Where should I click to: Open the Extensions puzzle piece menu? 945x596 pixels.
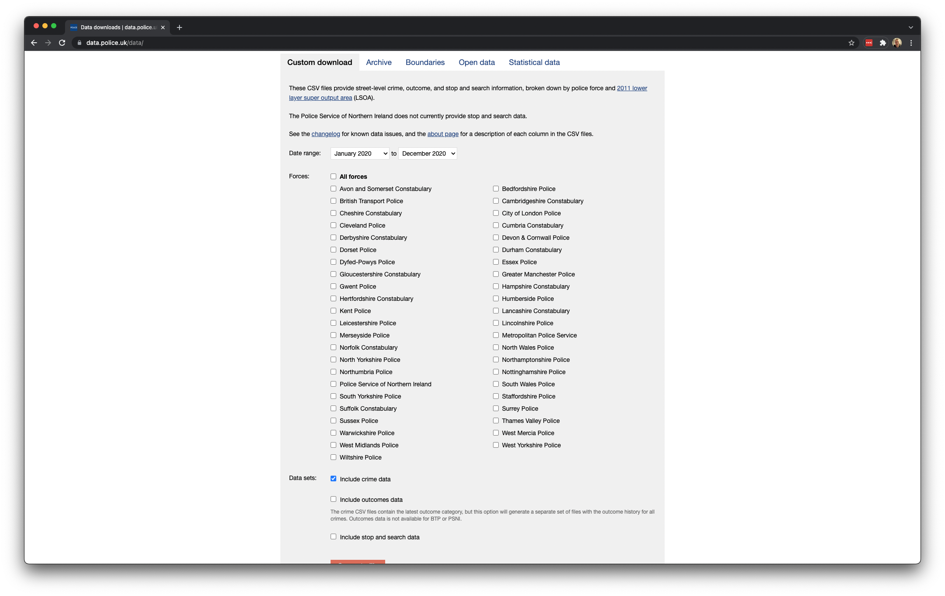tap(883, 43)
